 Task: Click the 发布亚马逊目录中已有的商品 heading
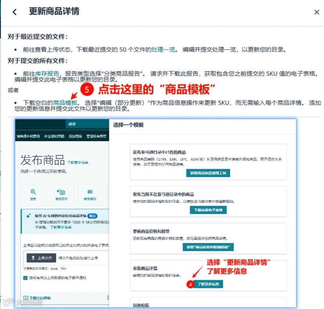(x=159, y=152)
